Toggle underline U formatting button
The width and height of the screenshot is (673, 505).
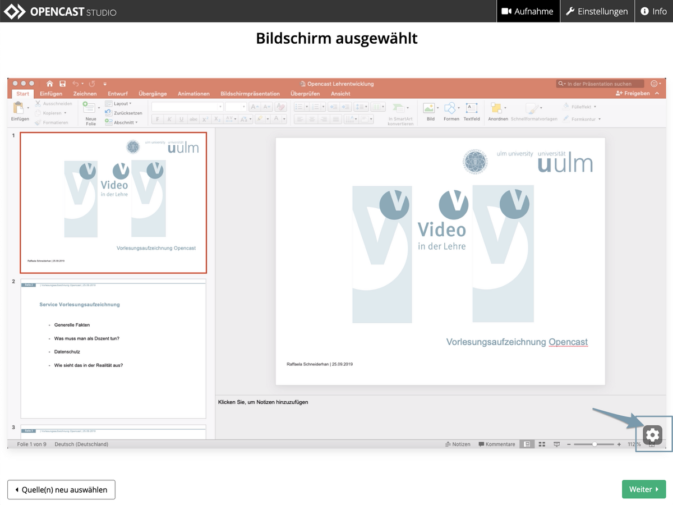click(182, 119)
